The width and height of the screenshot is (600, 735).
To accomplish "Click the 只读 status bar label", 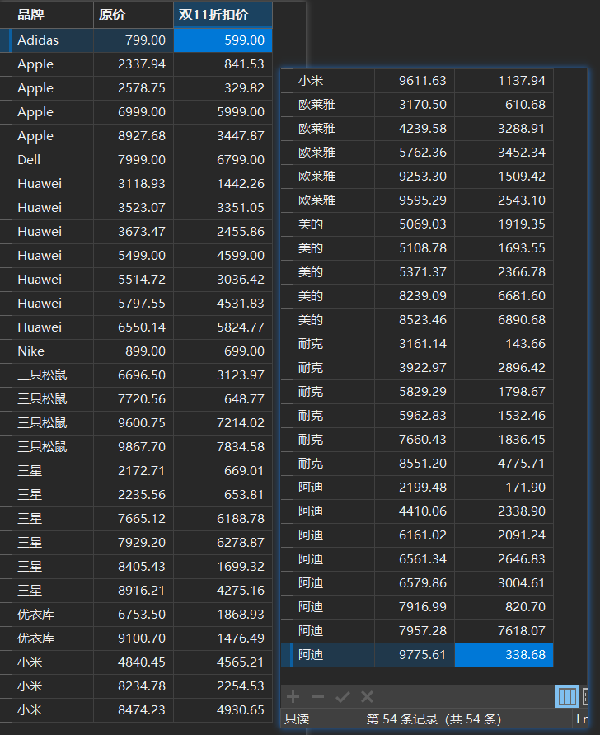I will [x=297, y=719].
